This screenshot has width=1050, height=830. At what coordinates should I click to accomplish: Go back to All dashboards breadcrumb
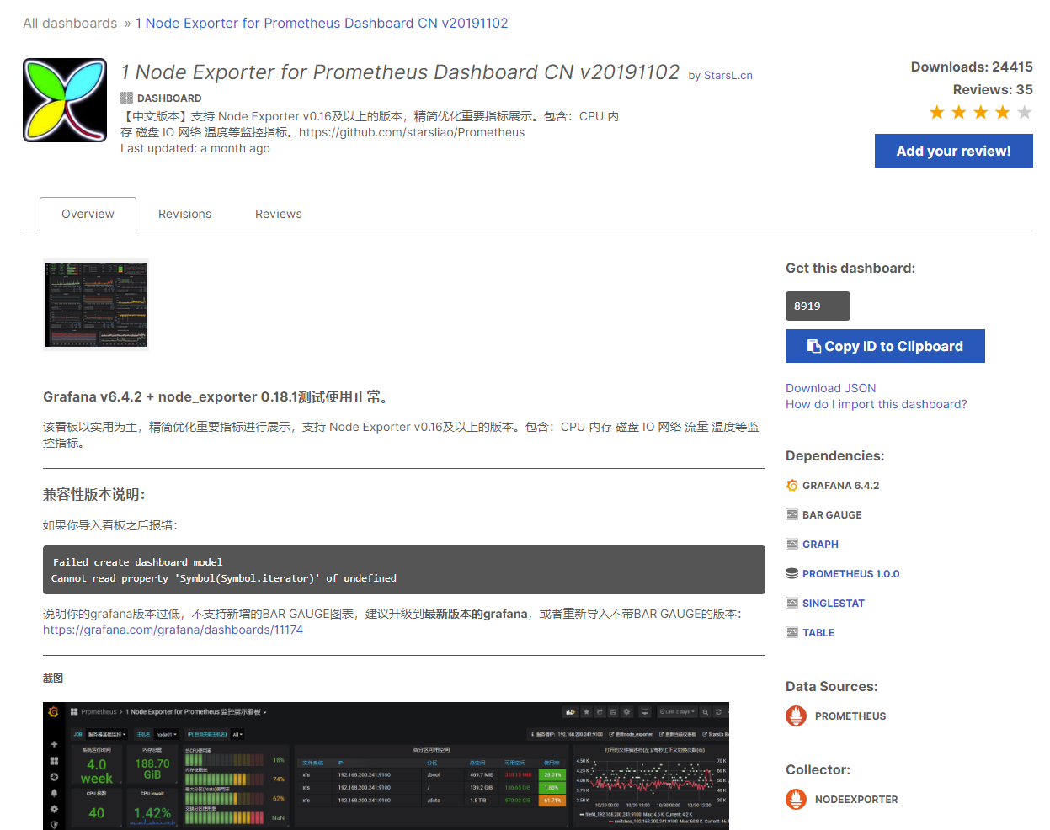tap(70, 24)
